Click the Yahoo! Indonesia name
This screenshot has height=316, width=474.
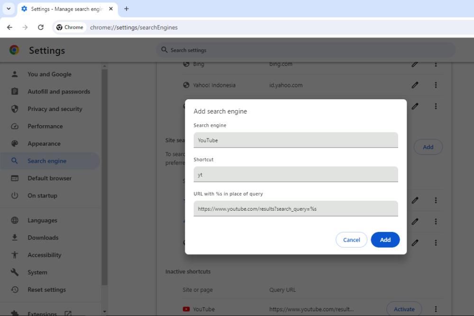pos(214,85)
